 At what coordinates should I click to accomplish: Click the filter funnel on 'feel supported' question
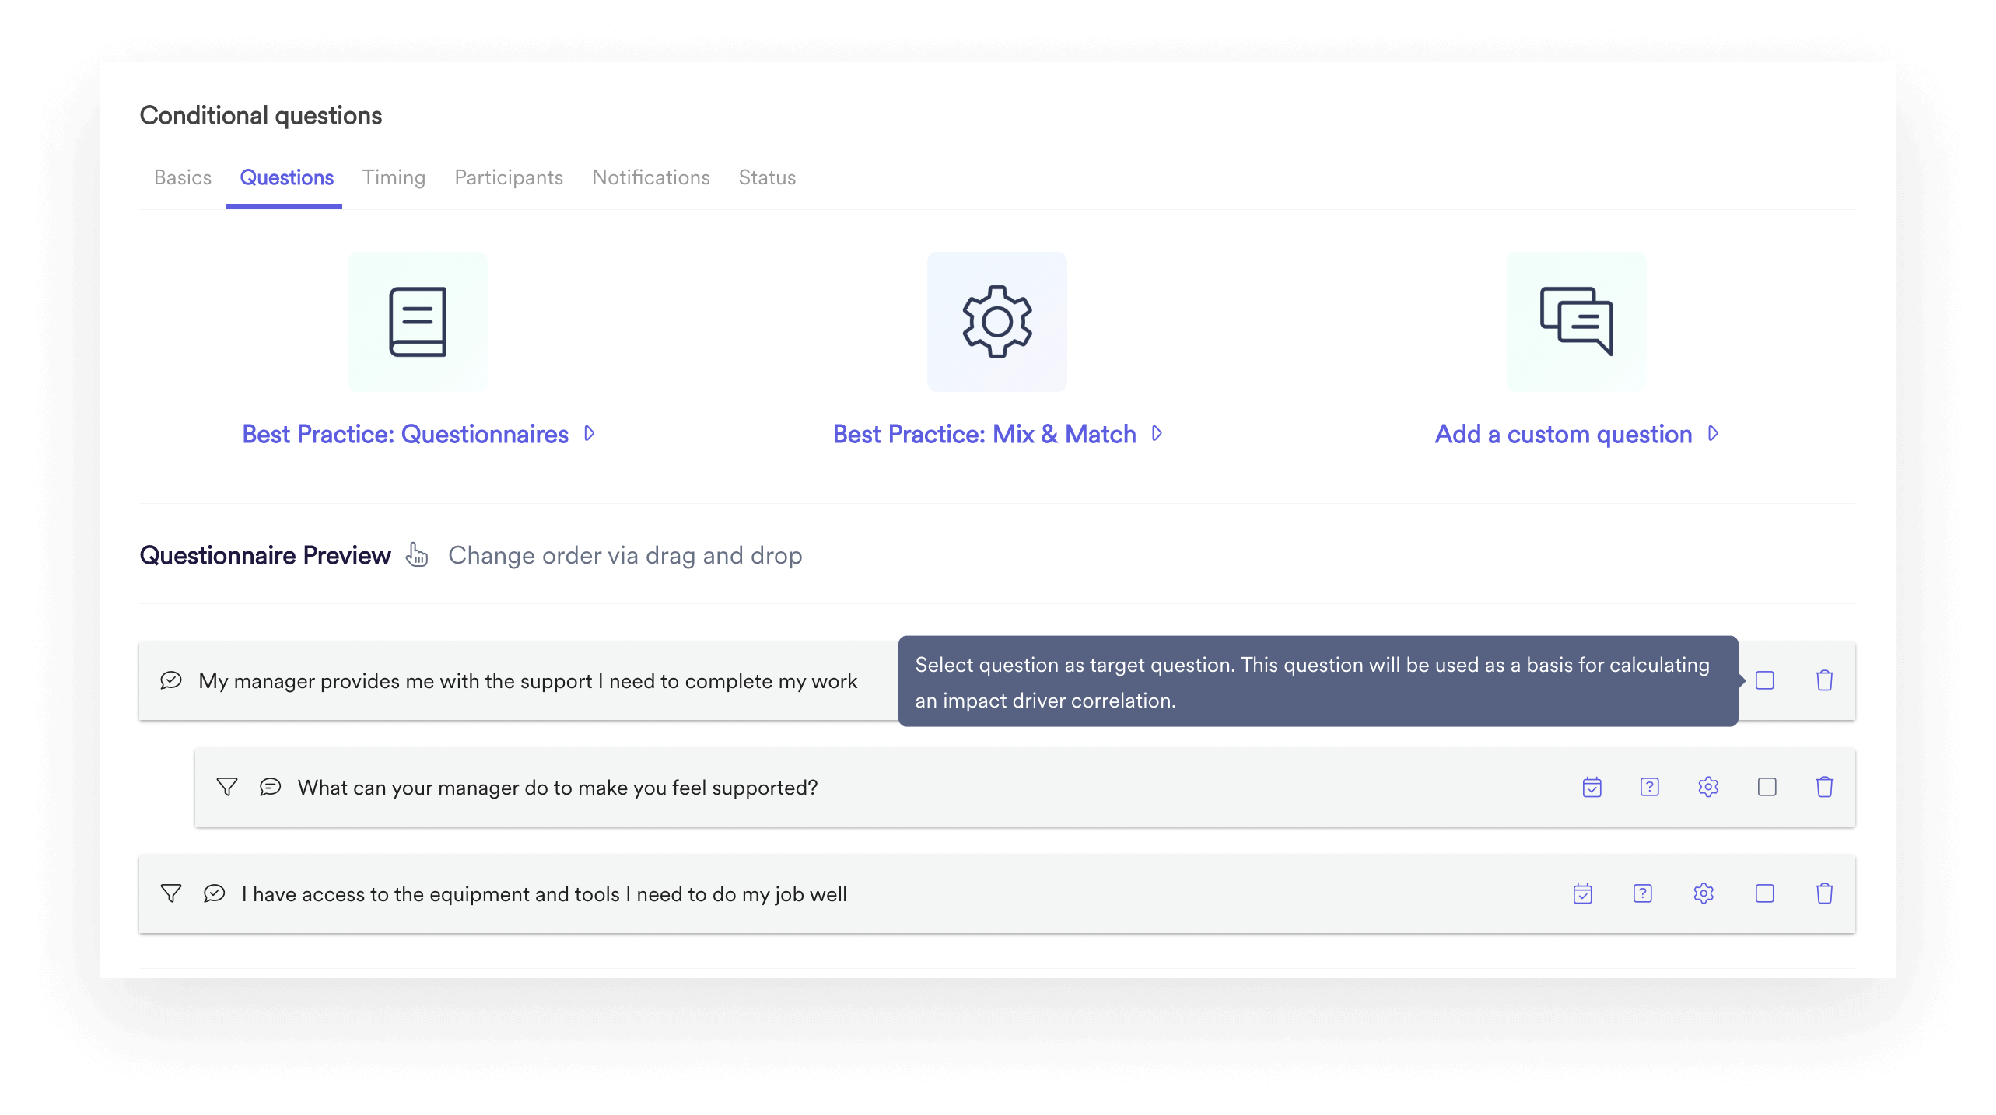(226, 787)
